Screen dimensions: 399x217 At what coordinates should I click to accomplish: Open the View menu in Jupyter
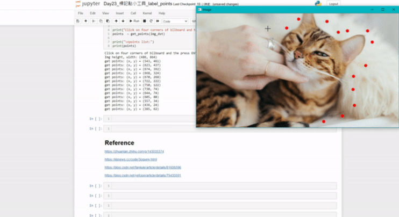click(105, 13)
